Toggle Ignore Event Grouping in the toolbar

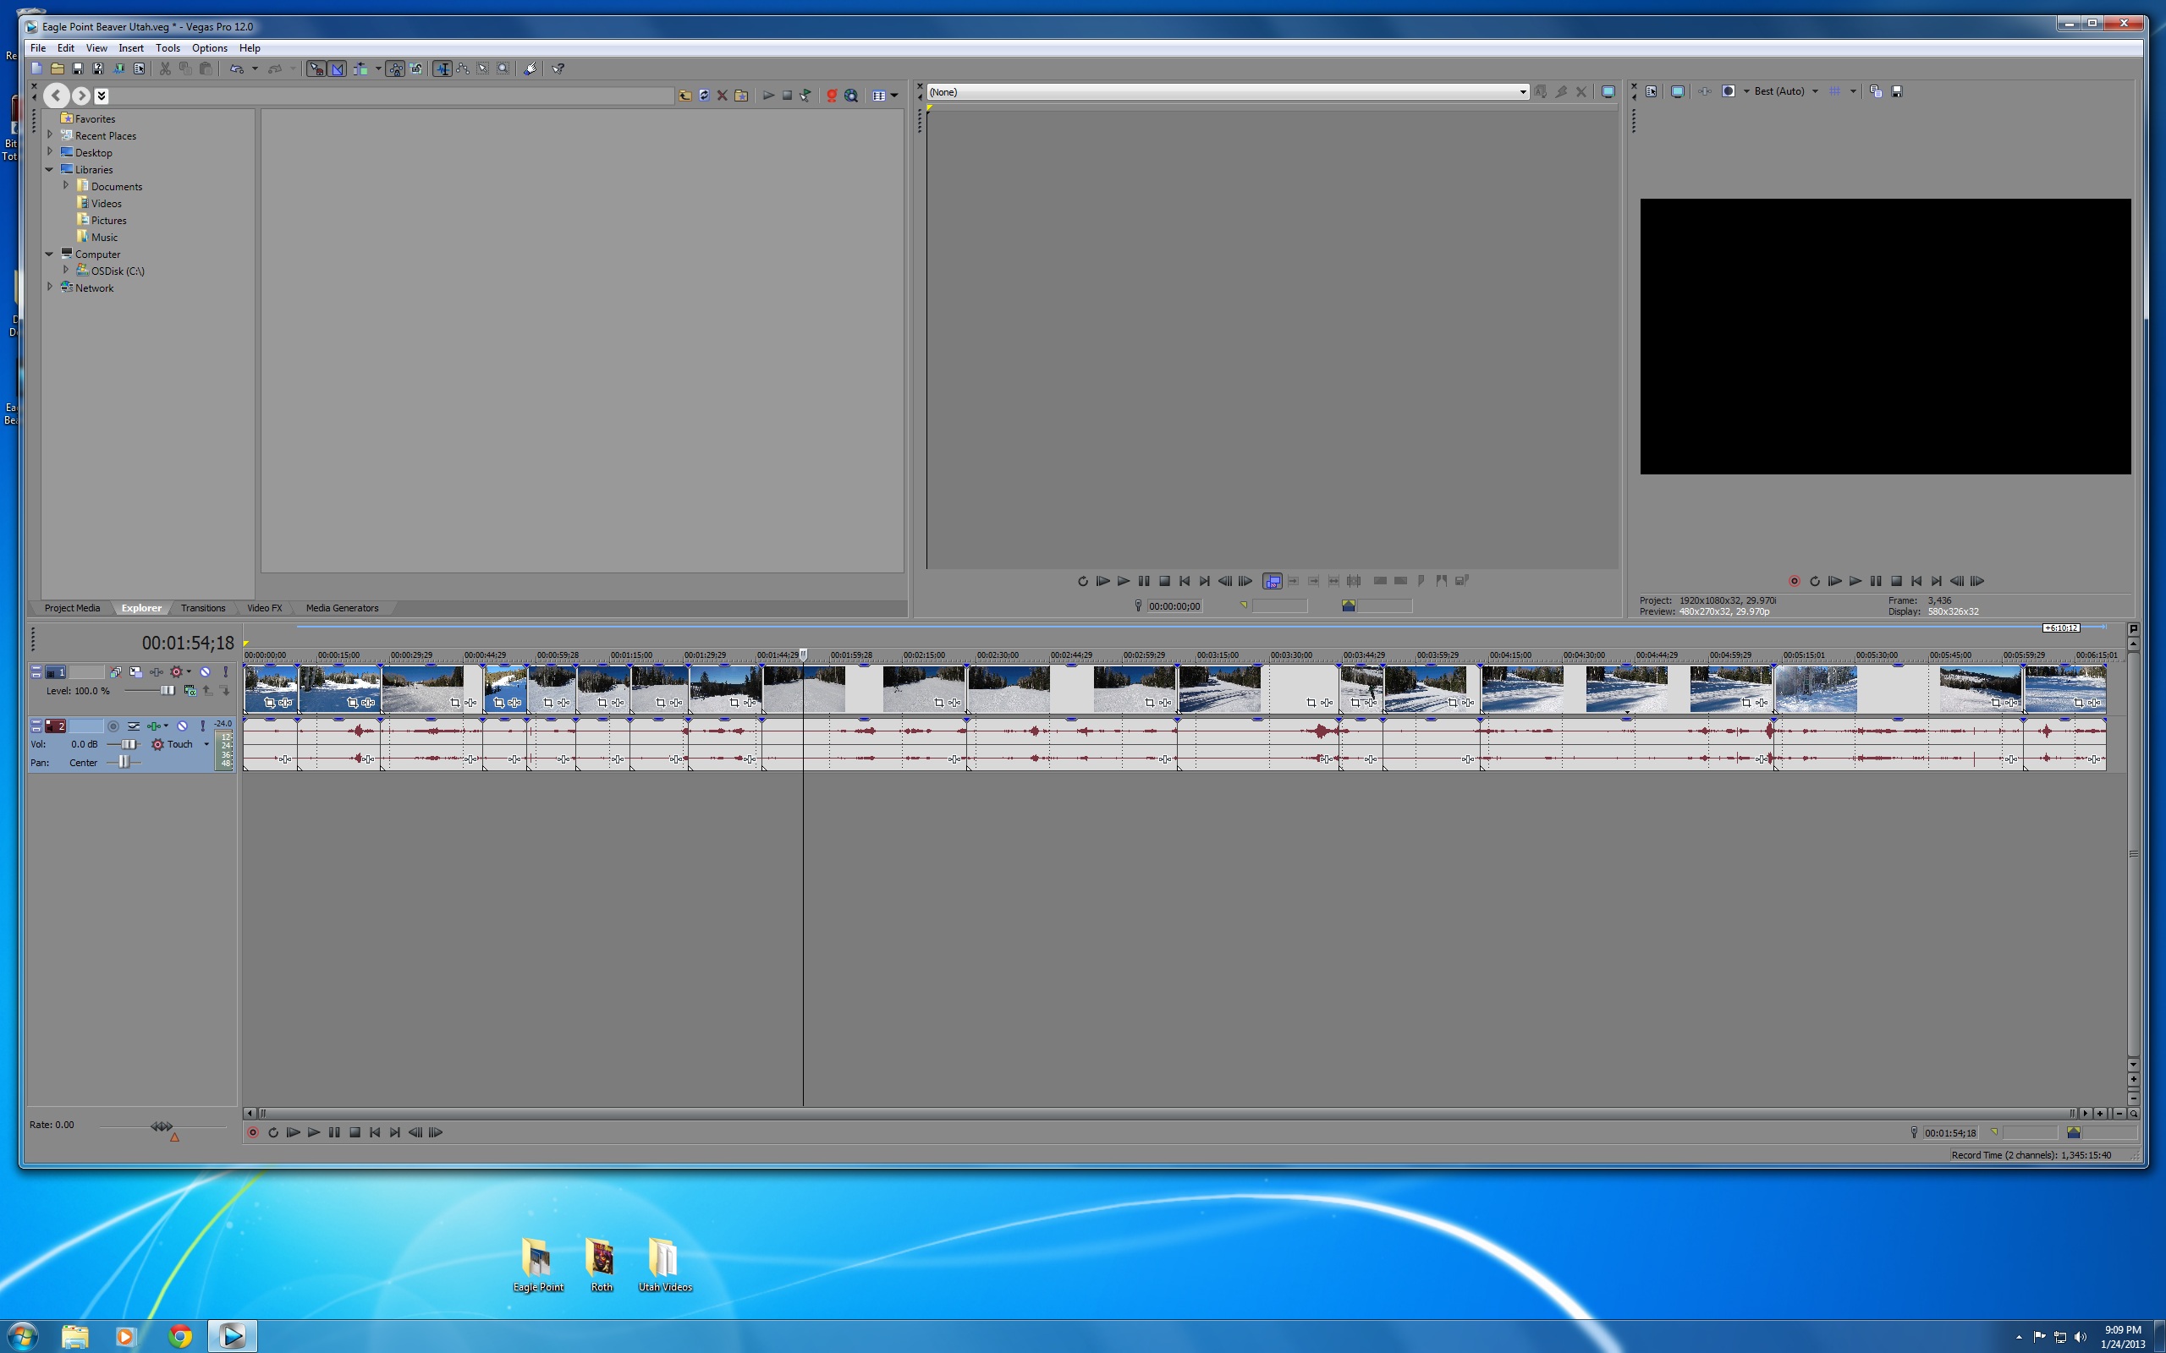point(416,68)
